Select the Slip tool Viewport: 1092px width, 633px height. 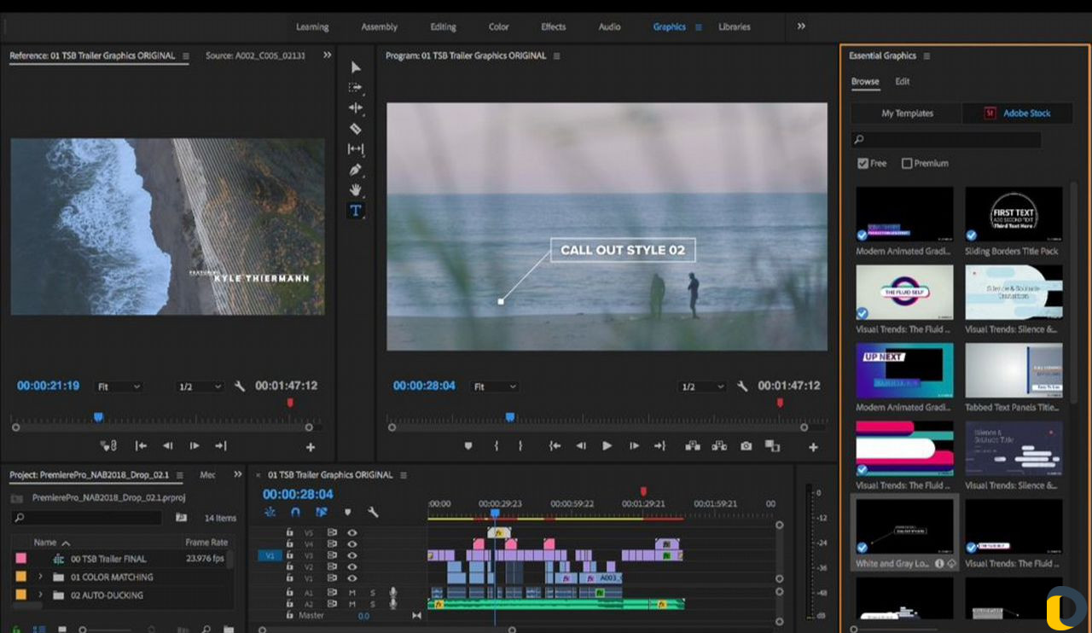pyautogui.click(x=356, y=149)
